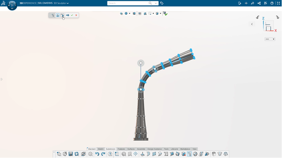Cancel the operation with red X
The image size is (282, 158).
[76, 15]
